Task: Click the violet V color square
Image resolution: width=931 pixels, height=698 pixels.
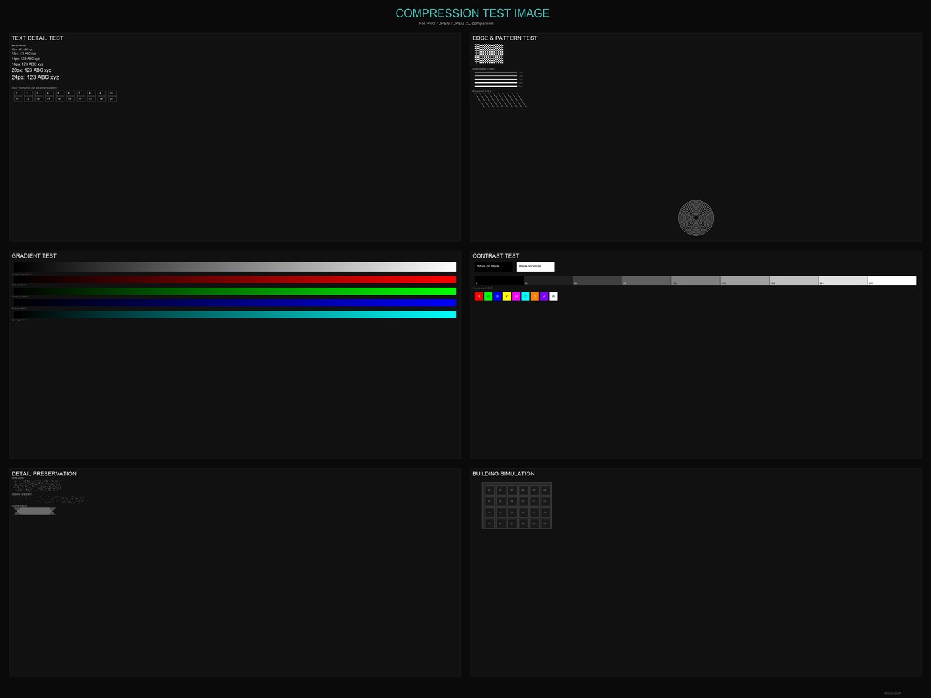Action: coord(544,297)
